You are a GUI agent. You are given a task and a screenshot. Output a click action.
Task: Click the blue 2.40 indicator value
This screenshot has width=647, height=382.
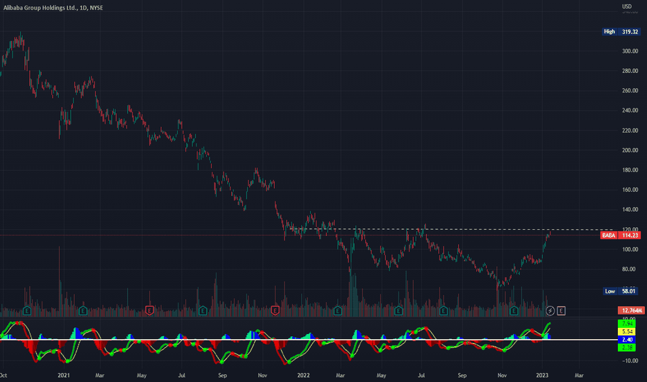[627, 340]
